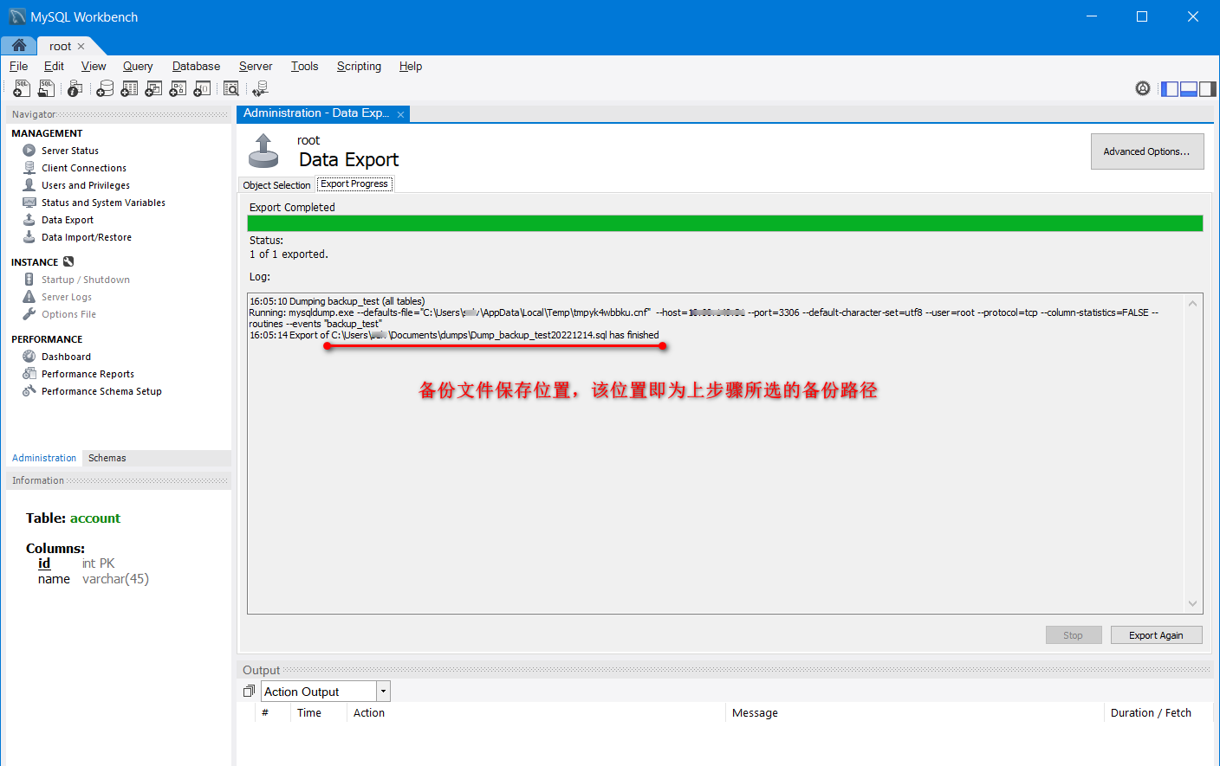1220x766 pixels.
Task: Open Startup / Shutdown item
Action: tap(85, 280)
